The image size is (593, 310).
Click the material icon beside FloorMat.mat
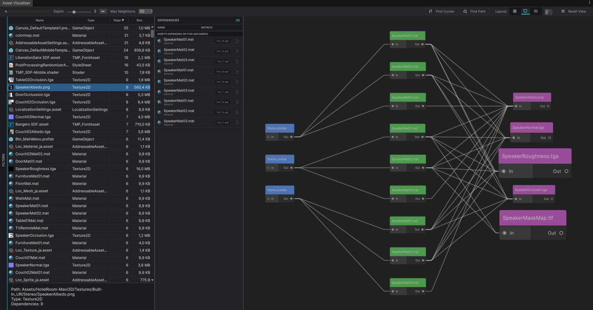coord(11,184)
